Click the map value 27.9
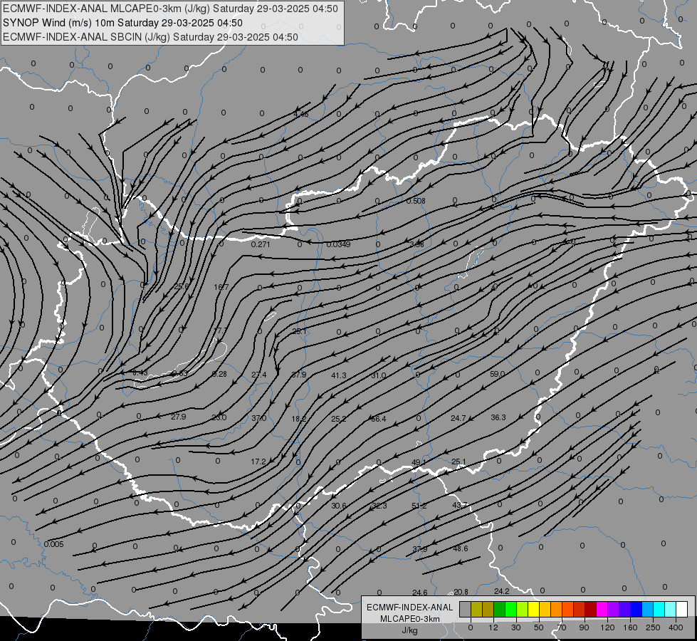Viewport: 697px width, 641px height. pyautogui.click(x=178, y=417)
